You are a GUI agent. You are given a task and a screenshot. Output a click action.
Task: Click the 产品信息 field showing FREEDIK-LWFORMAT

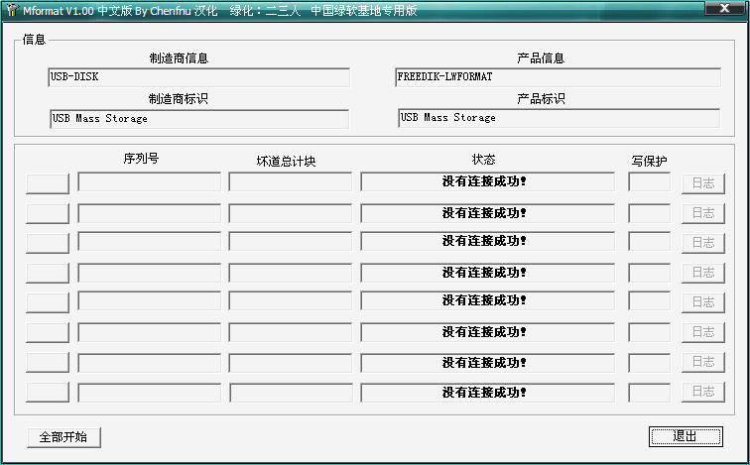(x=558, y=77)
